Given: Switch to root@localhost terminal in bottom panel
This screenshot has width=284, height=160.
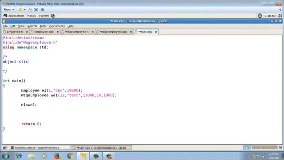Looking at the screenshot, I should click(39, 148).
